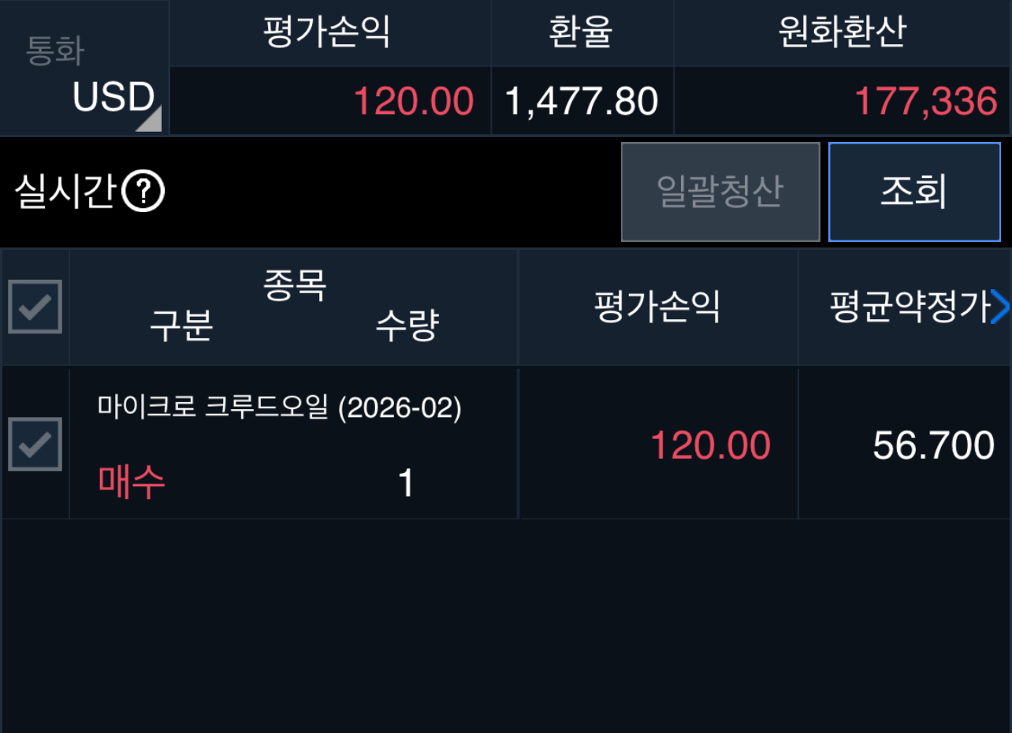Click the 56.700 average contract price cell

[x=933, y=446]
